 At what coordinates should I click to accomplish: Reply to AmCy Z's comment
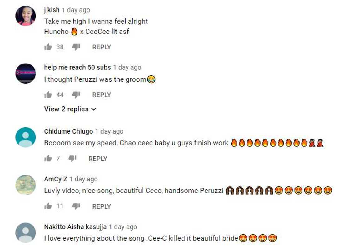click(102, 206)
